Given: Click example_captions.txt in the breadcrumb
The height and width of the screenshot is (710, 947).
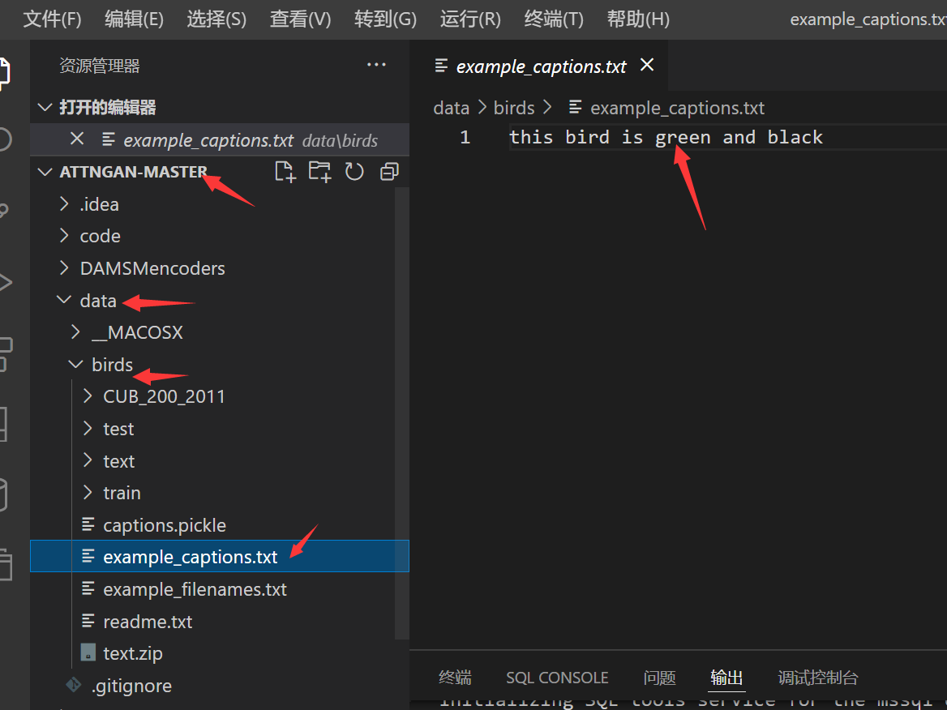Looking at the screenshot, I should pyautogui.click(x=677, y=108).
